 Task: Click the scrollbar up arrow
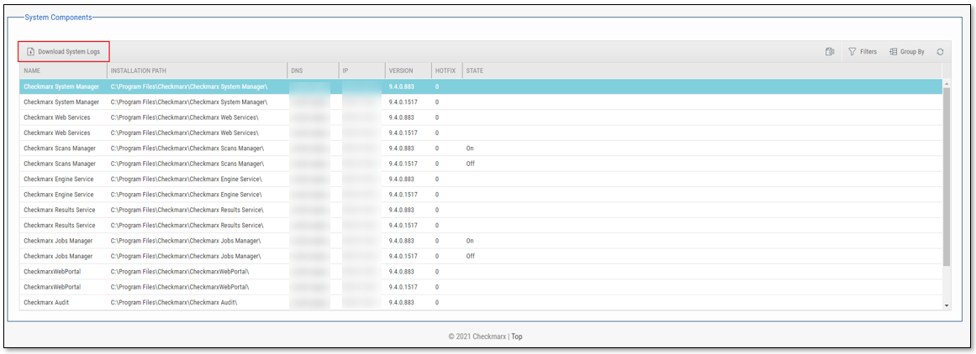[947, 83]
